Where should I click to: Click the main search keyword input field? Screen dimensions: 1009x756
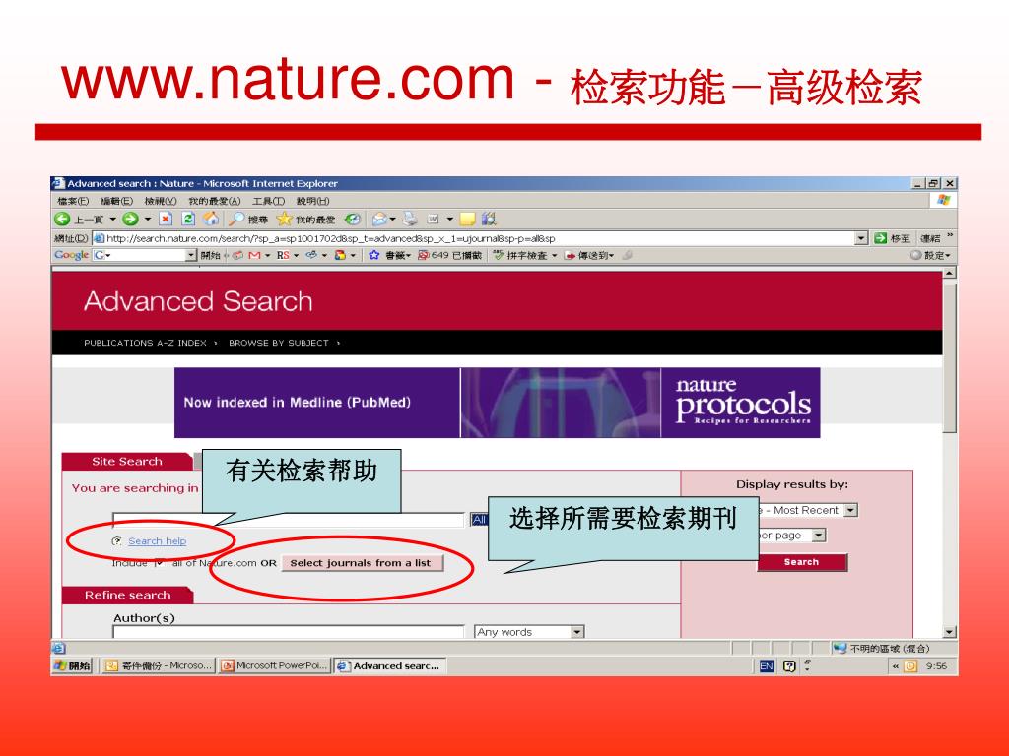[289, 520]
